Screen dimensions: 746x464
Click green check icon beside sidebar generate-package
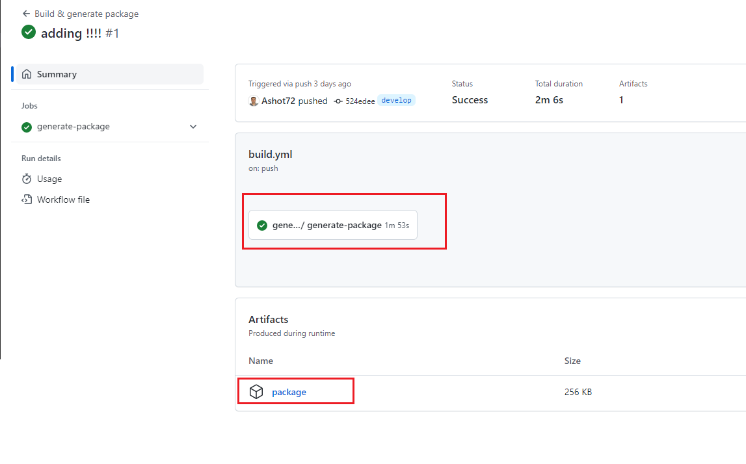pyautogui.click(x=27, y=127)
